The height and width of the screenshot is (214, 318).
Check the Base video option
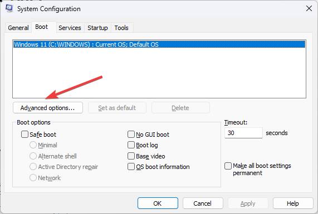point(131,156)
